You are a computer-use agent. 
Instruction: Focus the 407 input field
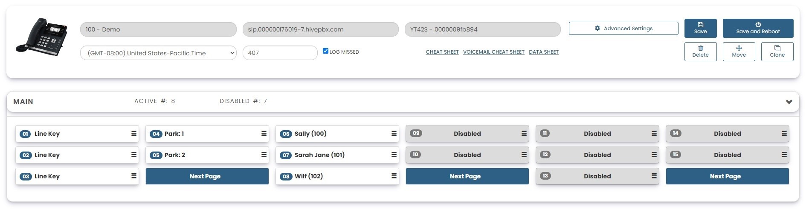pos(280,53)
